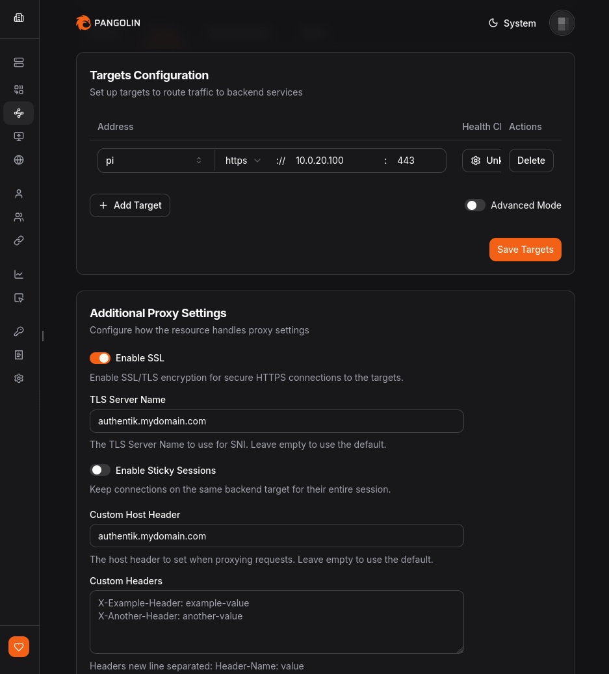Image resolution: width=609 pixels, height=674 pixels.
Task: Open the organization building icon in sidebar
Action: (x=19, y=18)
